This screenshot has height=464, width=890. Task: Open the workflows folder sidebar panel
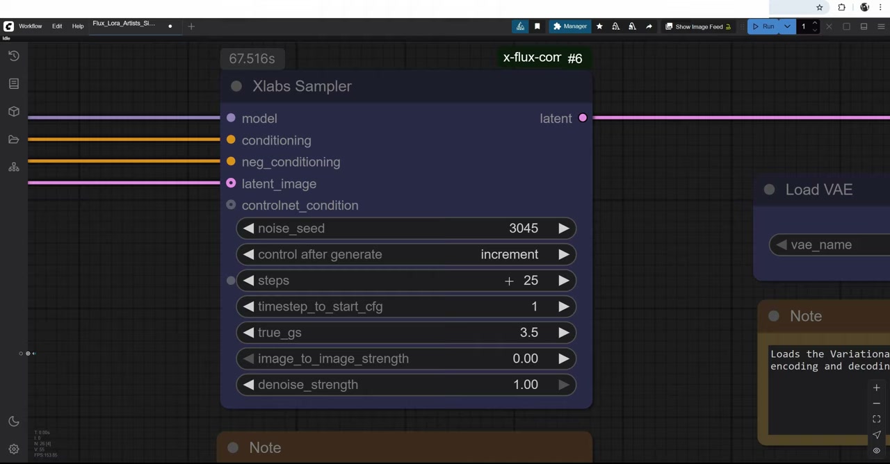coord(14,140)
